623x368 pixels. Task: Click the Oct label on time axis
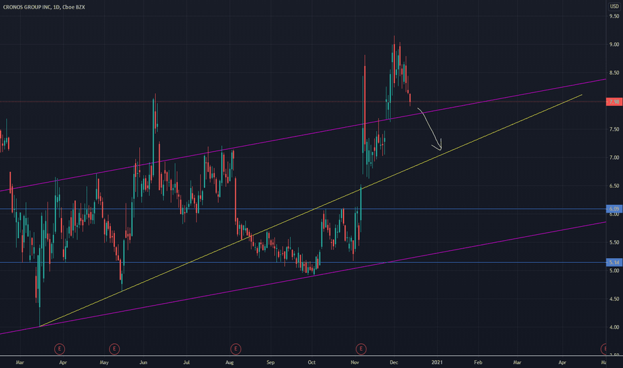click(312, 363)
